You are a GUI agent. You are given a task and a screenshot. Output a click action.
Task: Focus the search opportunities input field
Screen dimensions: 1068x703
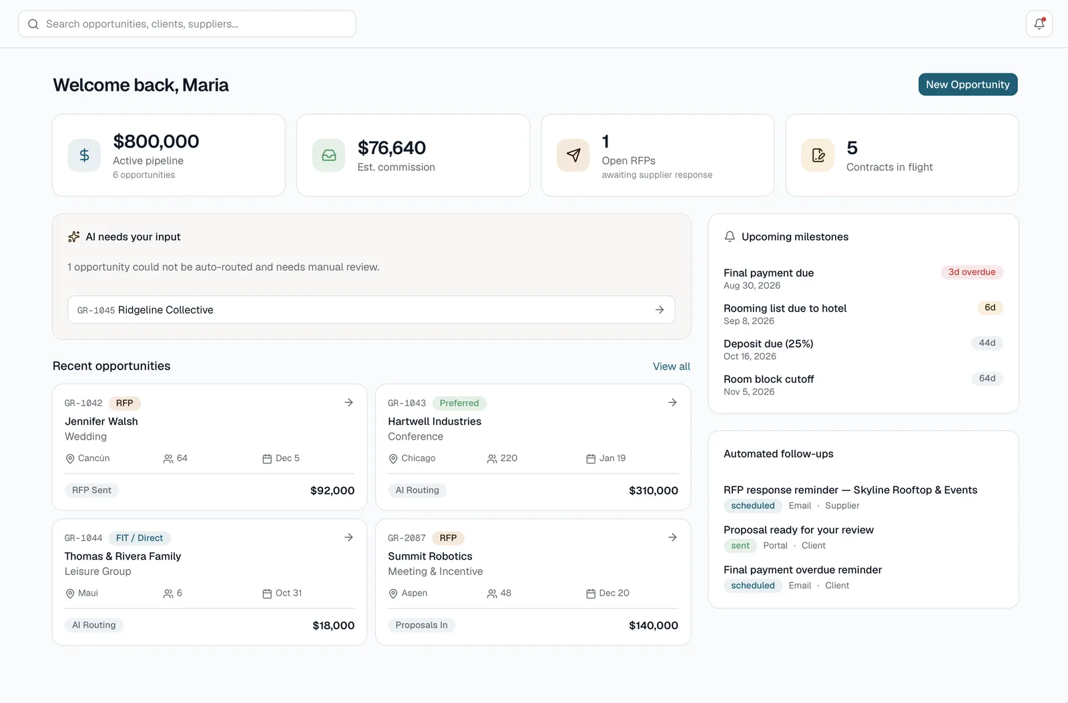coord(187,24)
